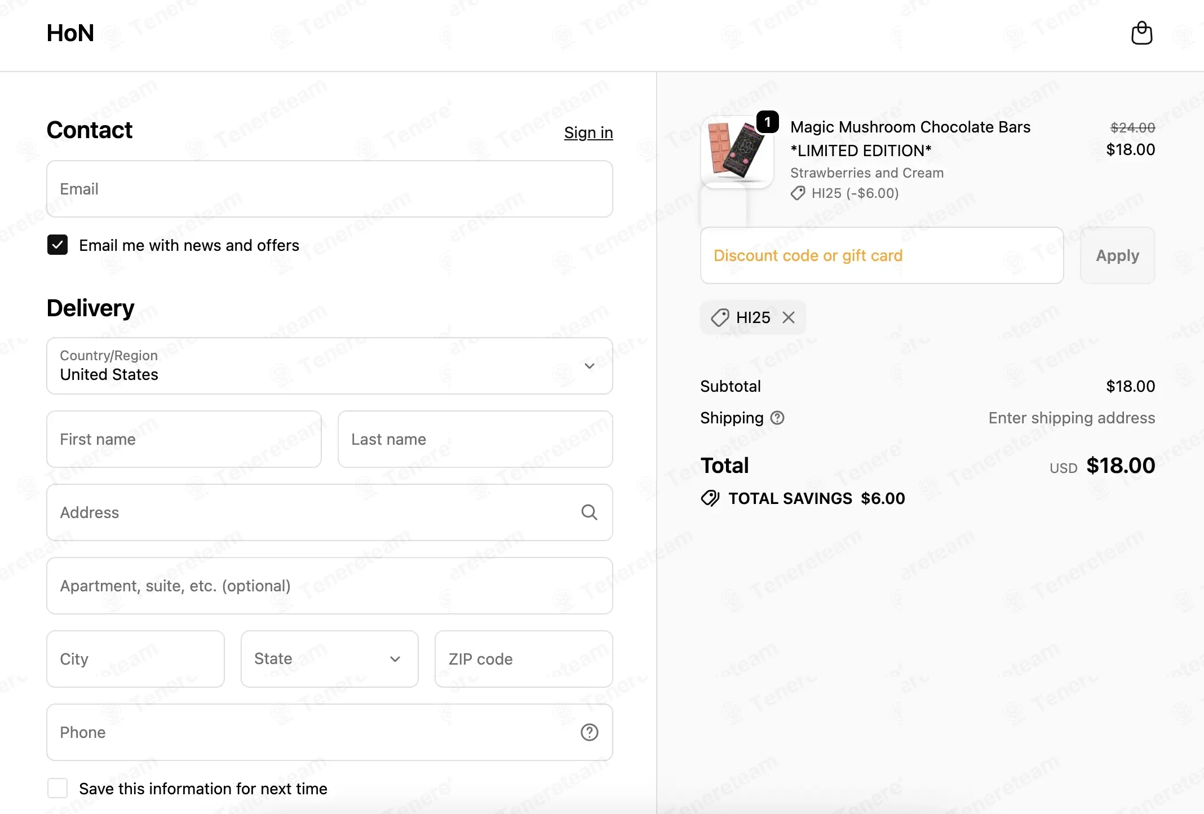Click the Apply discount button
The image size is (1204, 814).
(x=1117, y=255)
